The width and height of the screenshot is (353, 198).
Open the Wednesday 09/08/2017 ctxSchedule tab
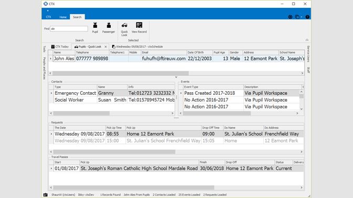137,47
